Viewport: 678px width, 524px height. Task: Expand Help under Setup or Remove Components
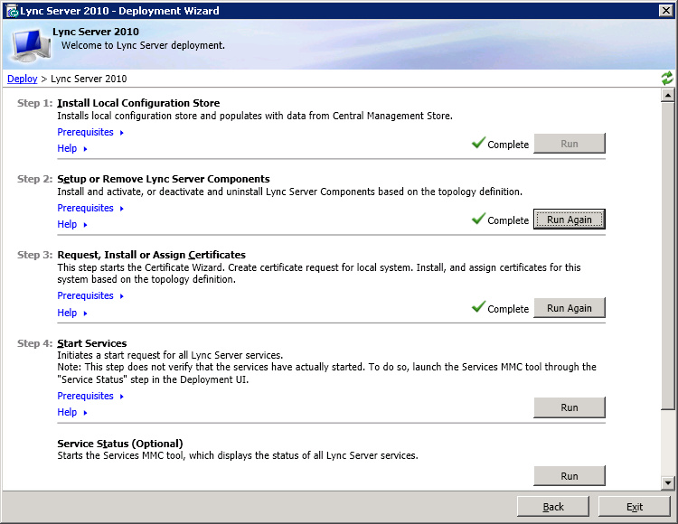coord(72,224)
